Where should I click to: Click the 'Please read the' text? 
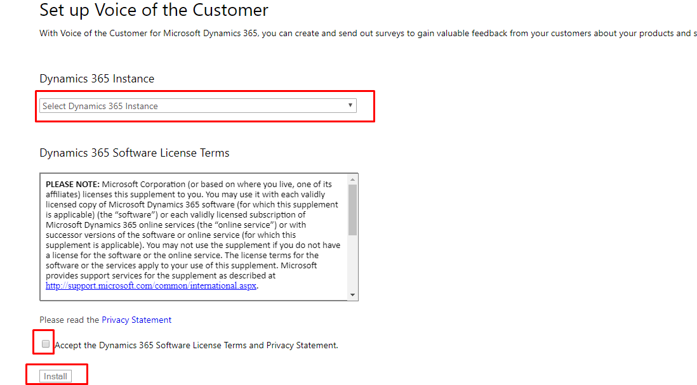[69, 320]
